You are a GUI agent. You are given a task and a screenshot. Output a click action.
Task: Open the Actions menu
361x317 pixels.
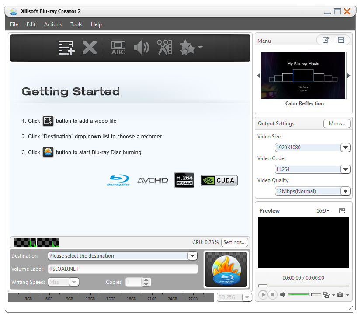(x=53, y=24)
